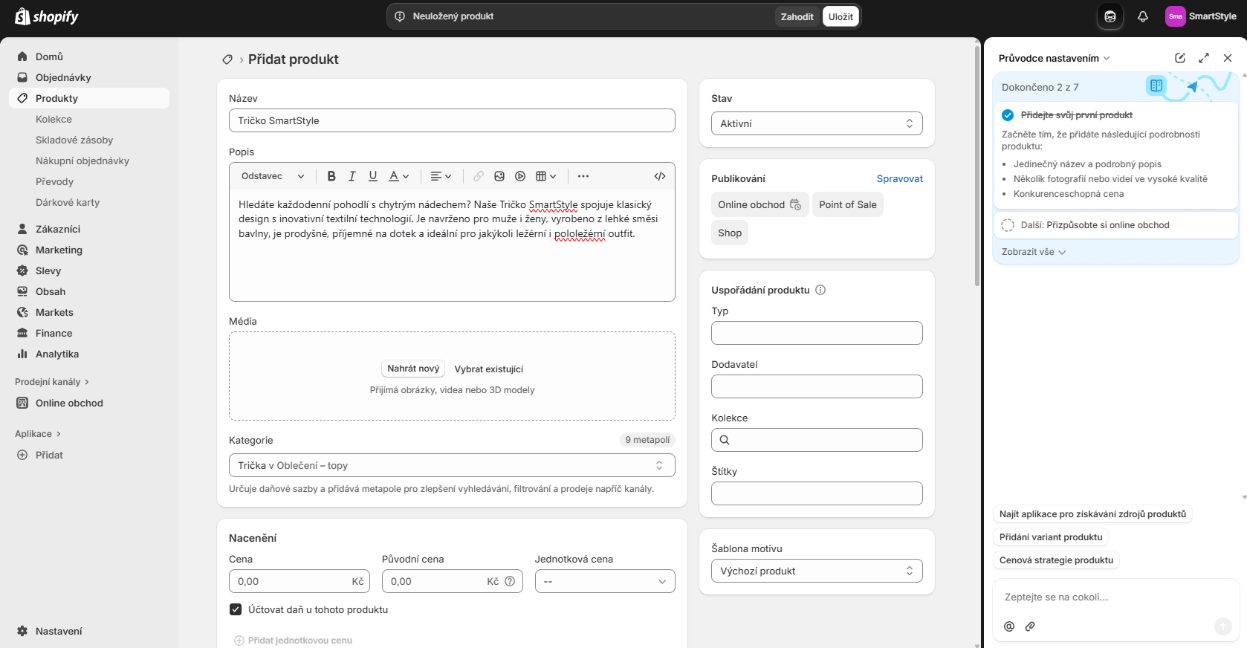This screenshot has width=1247, height=648.
Task: Open the HTML code view icon
Action: click(x=659, y=176)
